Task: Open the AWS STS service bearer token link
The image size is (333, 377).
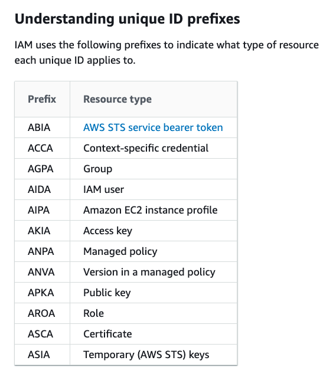Action: point(153,127)
